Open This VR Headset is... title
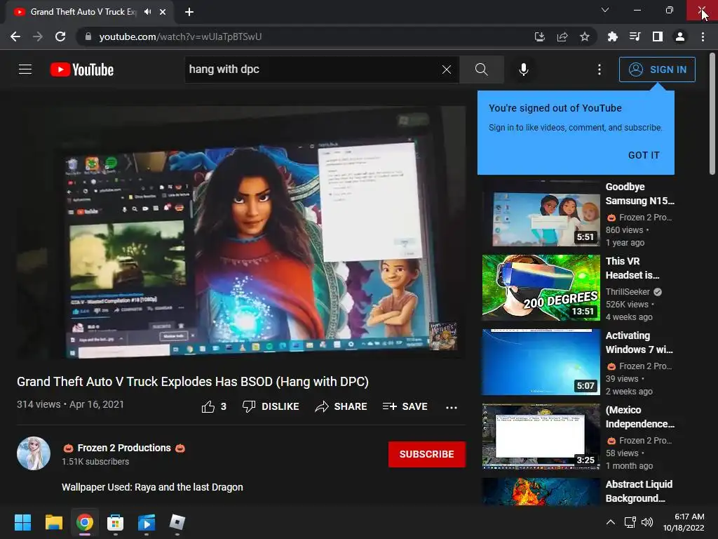This screenshot has height=539, width=718. 632,268
